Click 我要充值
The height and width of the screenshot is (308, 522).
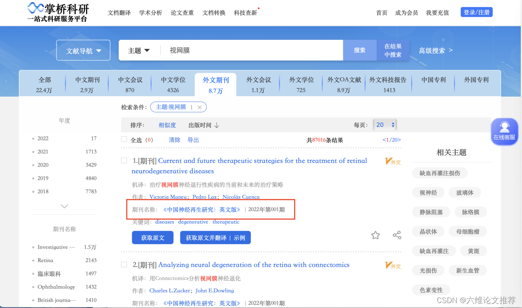coord(438,13)
